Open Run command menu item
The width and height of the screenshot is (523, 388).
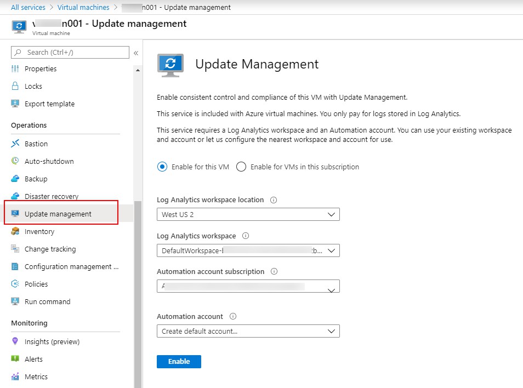[47, 301]
